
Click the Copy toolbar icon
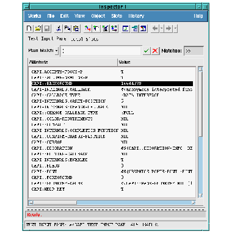click(x=67, y=28)
